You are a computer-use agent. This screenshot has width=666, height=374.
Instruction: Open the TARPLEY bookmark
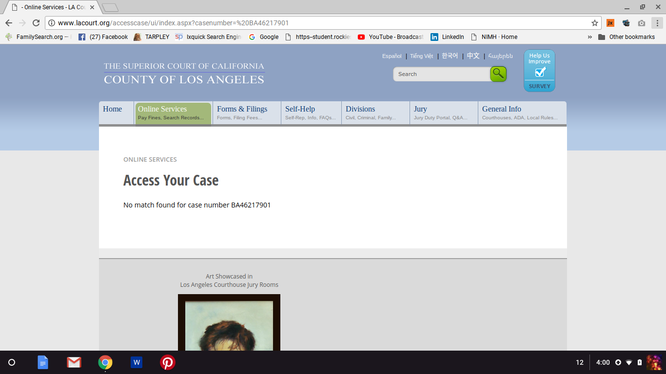click(152, 37)
